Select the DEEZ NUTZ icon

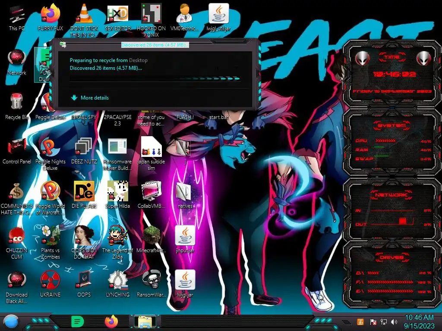pyautogui.click(x=84, y=150)
